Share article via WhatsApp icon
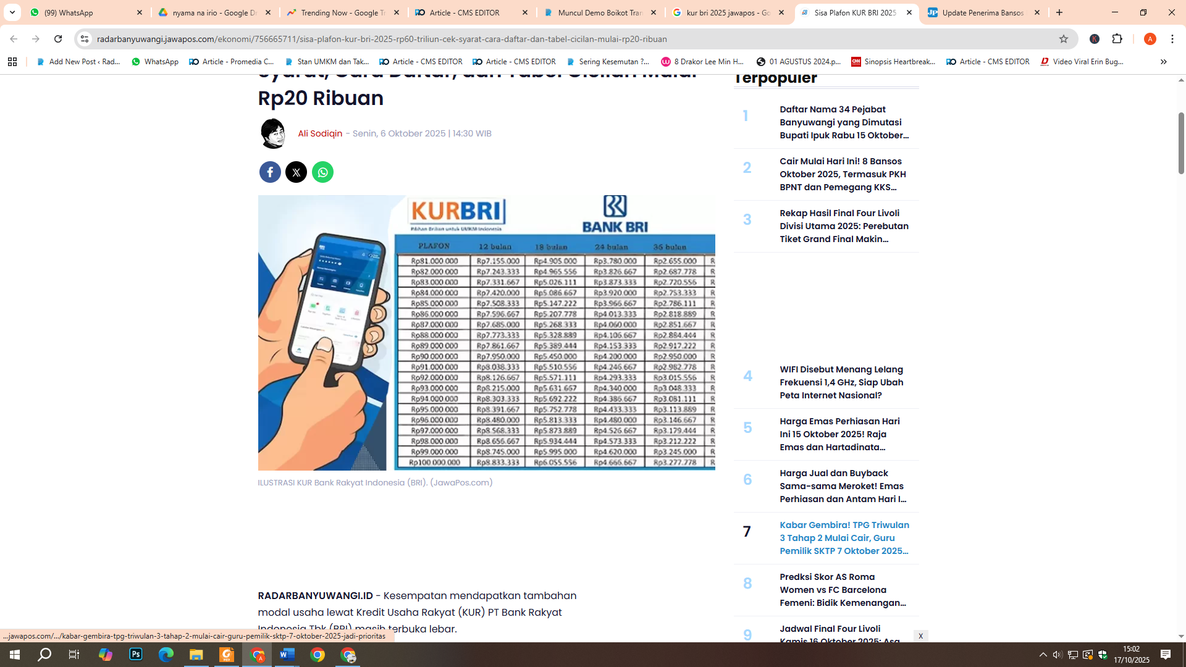Viewport: 1186px width, 667px height. [x=322, y=172]
